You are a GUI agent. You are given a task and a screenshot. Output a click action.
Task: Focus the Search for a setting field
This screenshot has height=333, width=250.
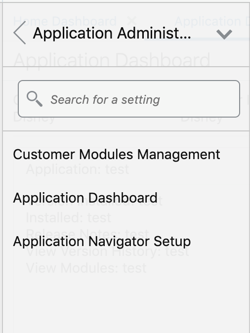click(x=129, y=99)
